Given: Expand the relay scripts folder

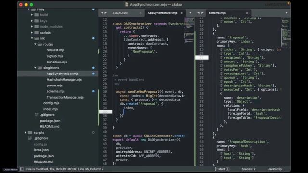Looking at the screenshot, I should click(32, 33).
